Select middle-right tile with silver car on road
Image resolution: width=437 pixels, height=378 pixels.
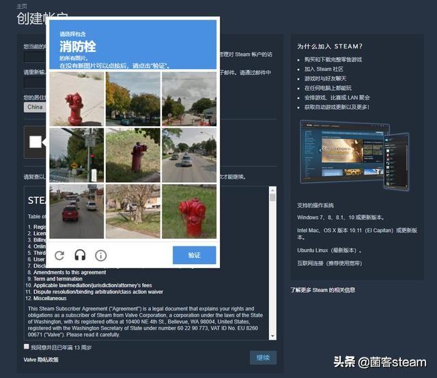(x=189, y=155)
